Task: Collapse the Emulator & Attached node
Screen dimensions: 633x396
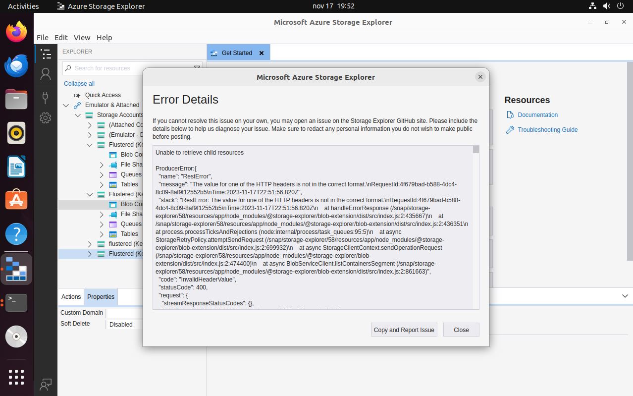Action: click(66, 105)
